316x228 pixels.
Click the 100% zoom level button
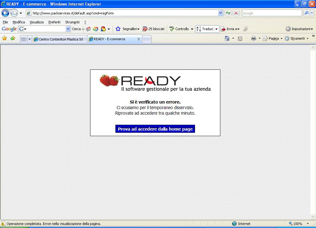[x=296, y=224]
